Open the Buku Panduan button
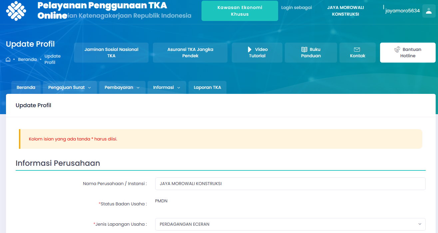 [311, 53]
